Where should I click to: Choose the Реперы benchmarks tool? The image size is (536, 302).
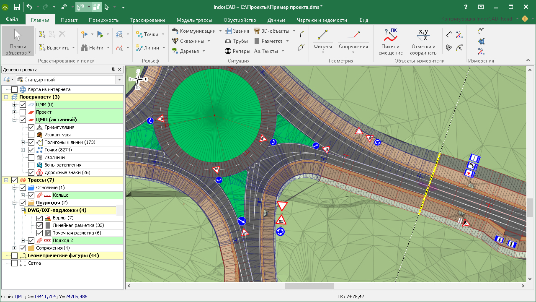pos(237,51)
